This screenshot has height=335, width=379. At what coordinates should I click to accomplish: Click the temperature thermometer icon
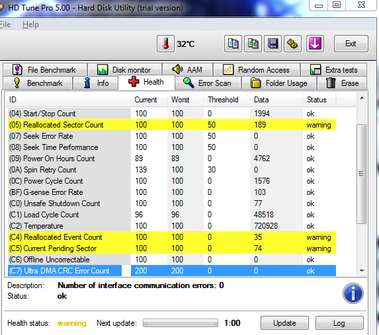[165, 44]
